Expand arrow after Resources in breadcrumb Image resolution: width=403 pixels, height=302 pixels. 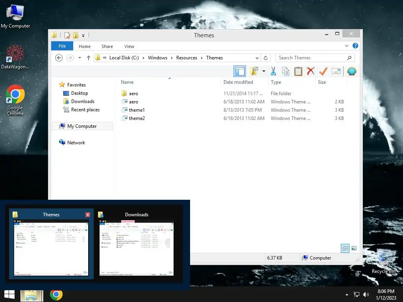point(202,58)
